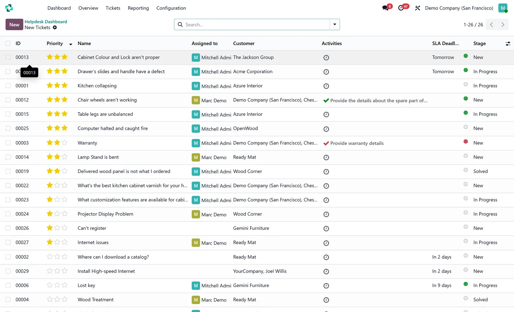Screen dimensions: 514x312
Task: Open the Reporting menu
Action: click(138, 8)
